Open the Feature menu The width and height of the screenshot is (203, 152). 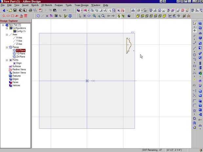pos(59,5)
